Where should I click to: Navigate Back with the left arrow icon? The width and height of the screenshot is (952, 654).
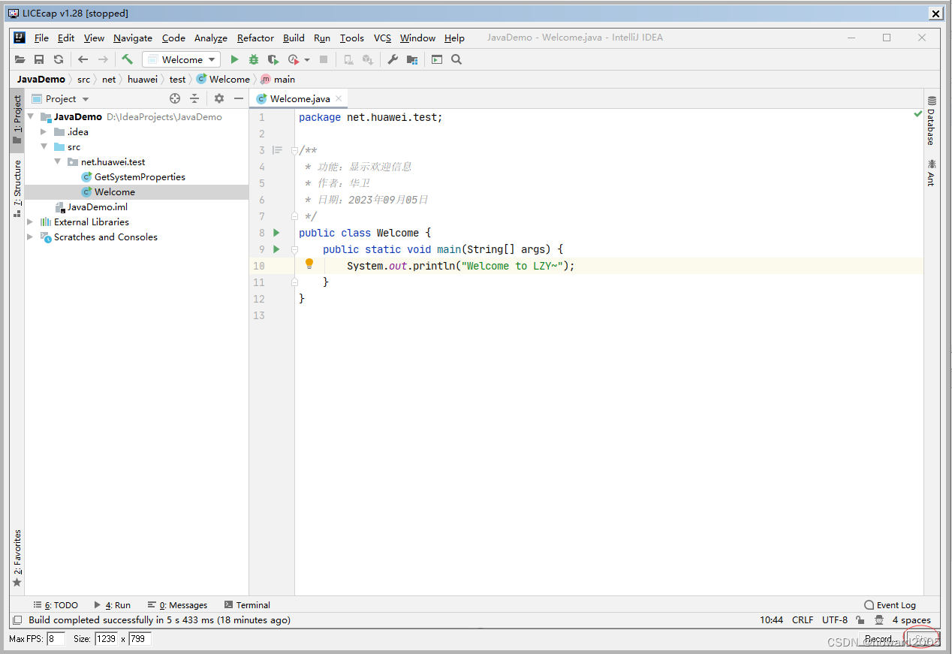click(x=83, y=59)
